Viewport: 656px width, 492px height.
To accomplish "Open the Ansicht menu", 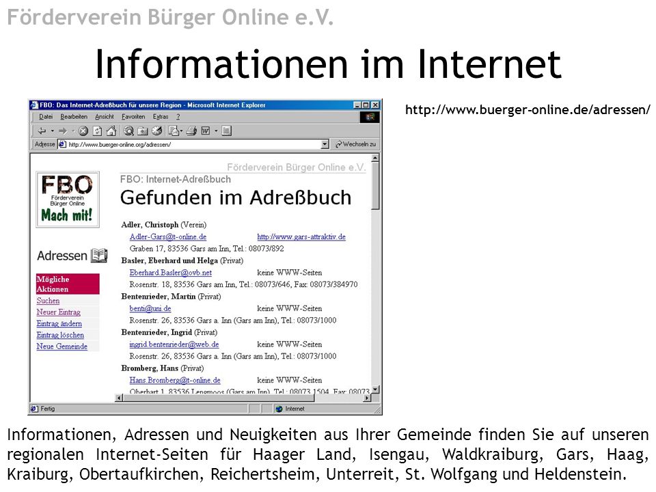I will [104, 117].
